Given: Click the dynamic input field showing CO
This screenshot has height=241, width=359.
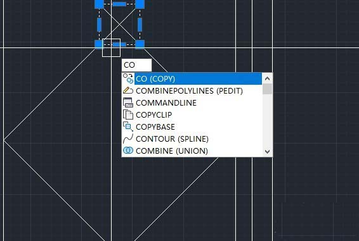Looking at the screenshot, I should click(136, 65).
